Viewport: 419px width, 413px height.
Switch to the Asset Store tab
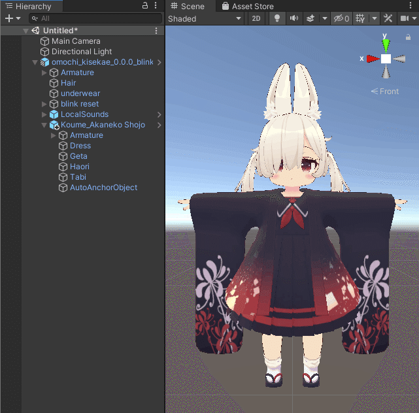pyautogui.click(x=248, y=6)
